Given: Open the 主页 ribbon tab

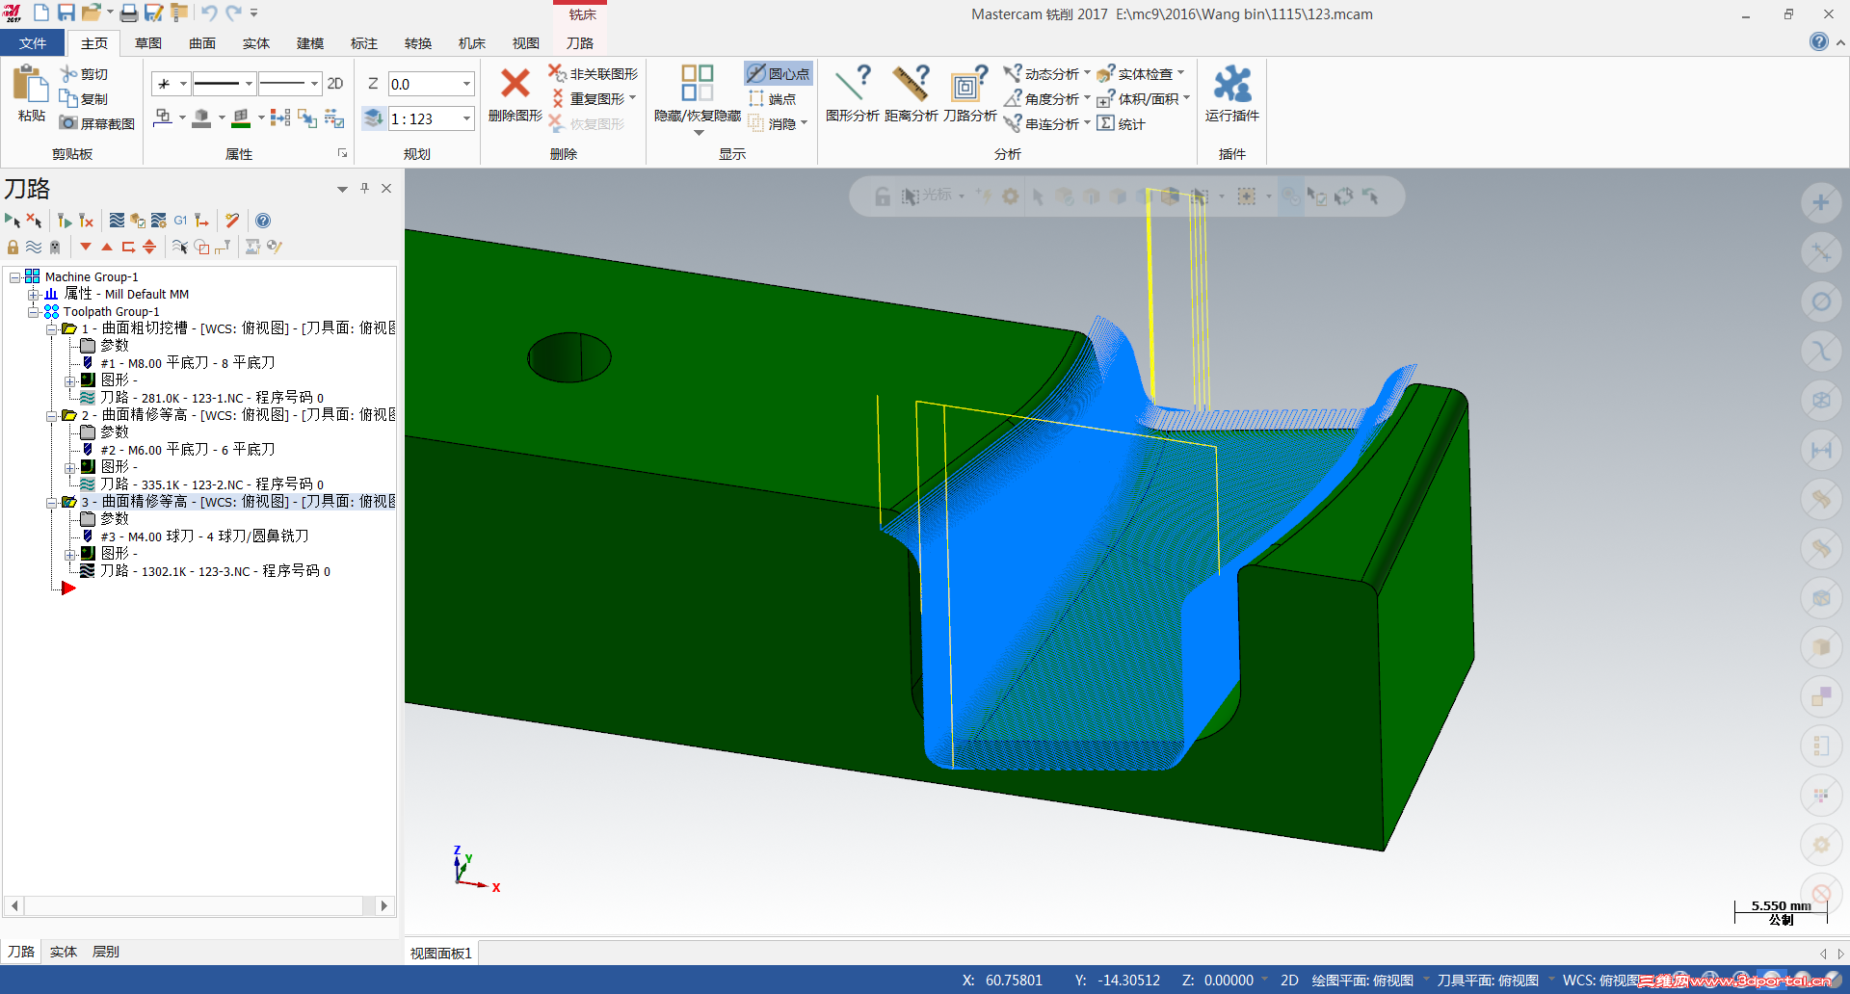Looking at the screenshot, I should pos(93,43).
